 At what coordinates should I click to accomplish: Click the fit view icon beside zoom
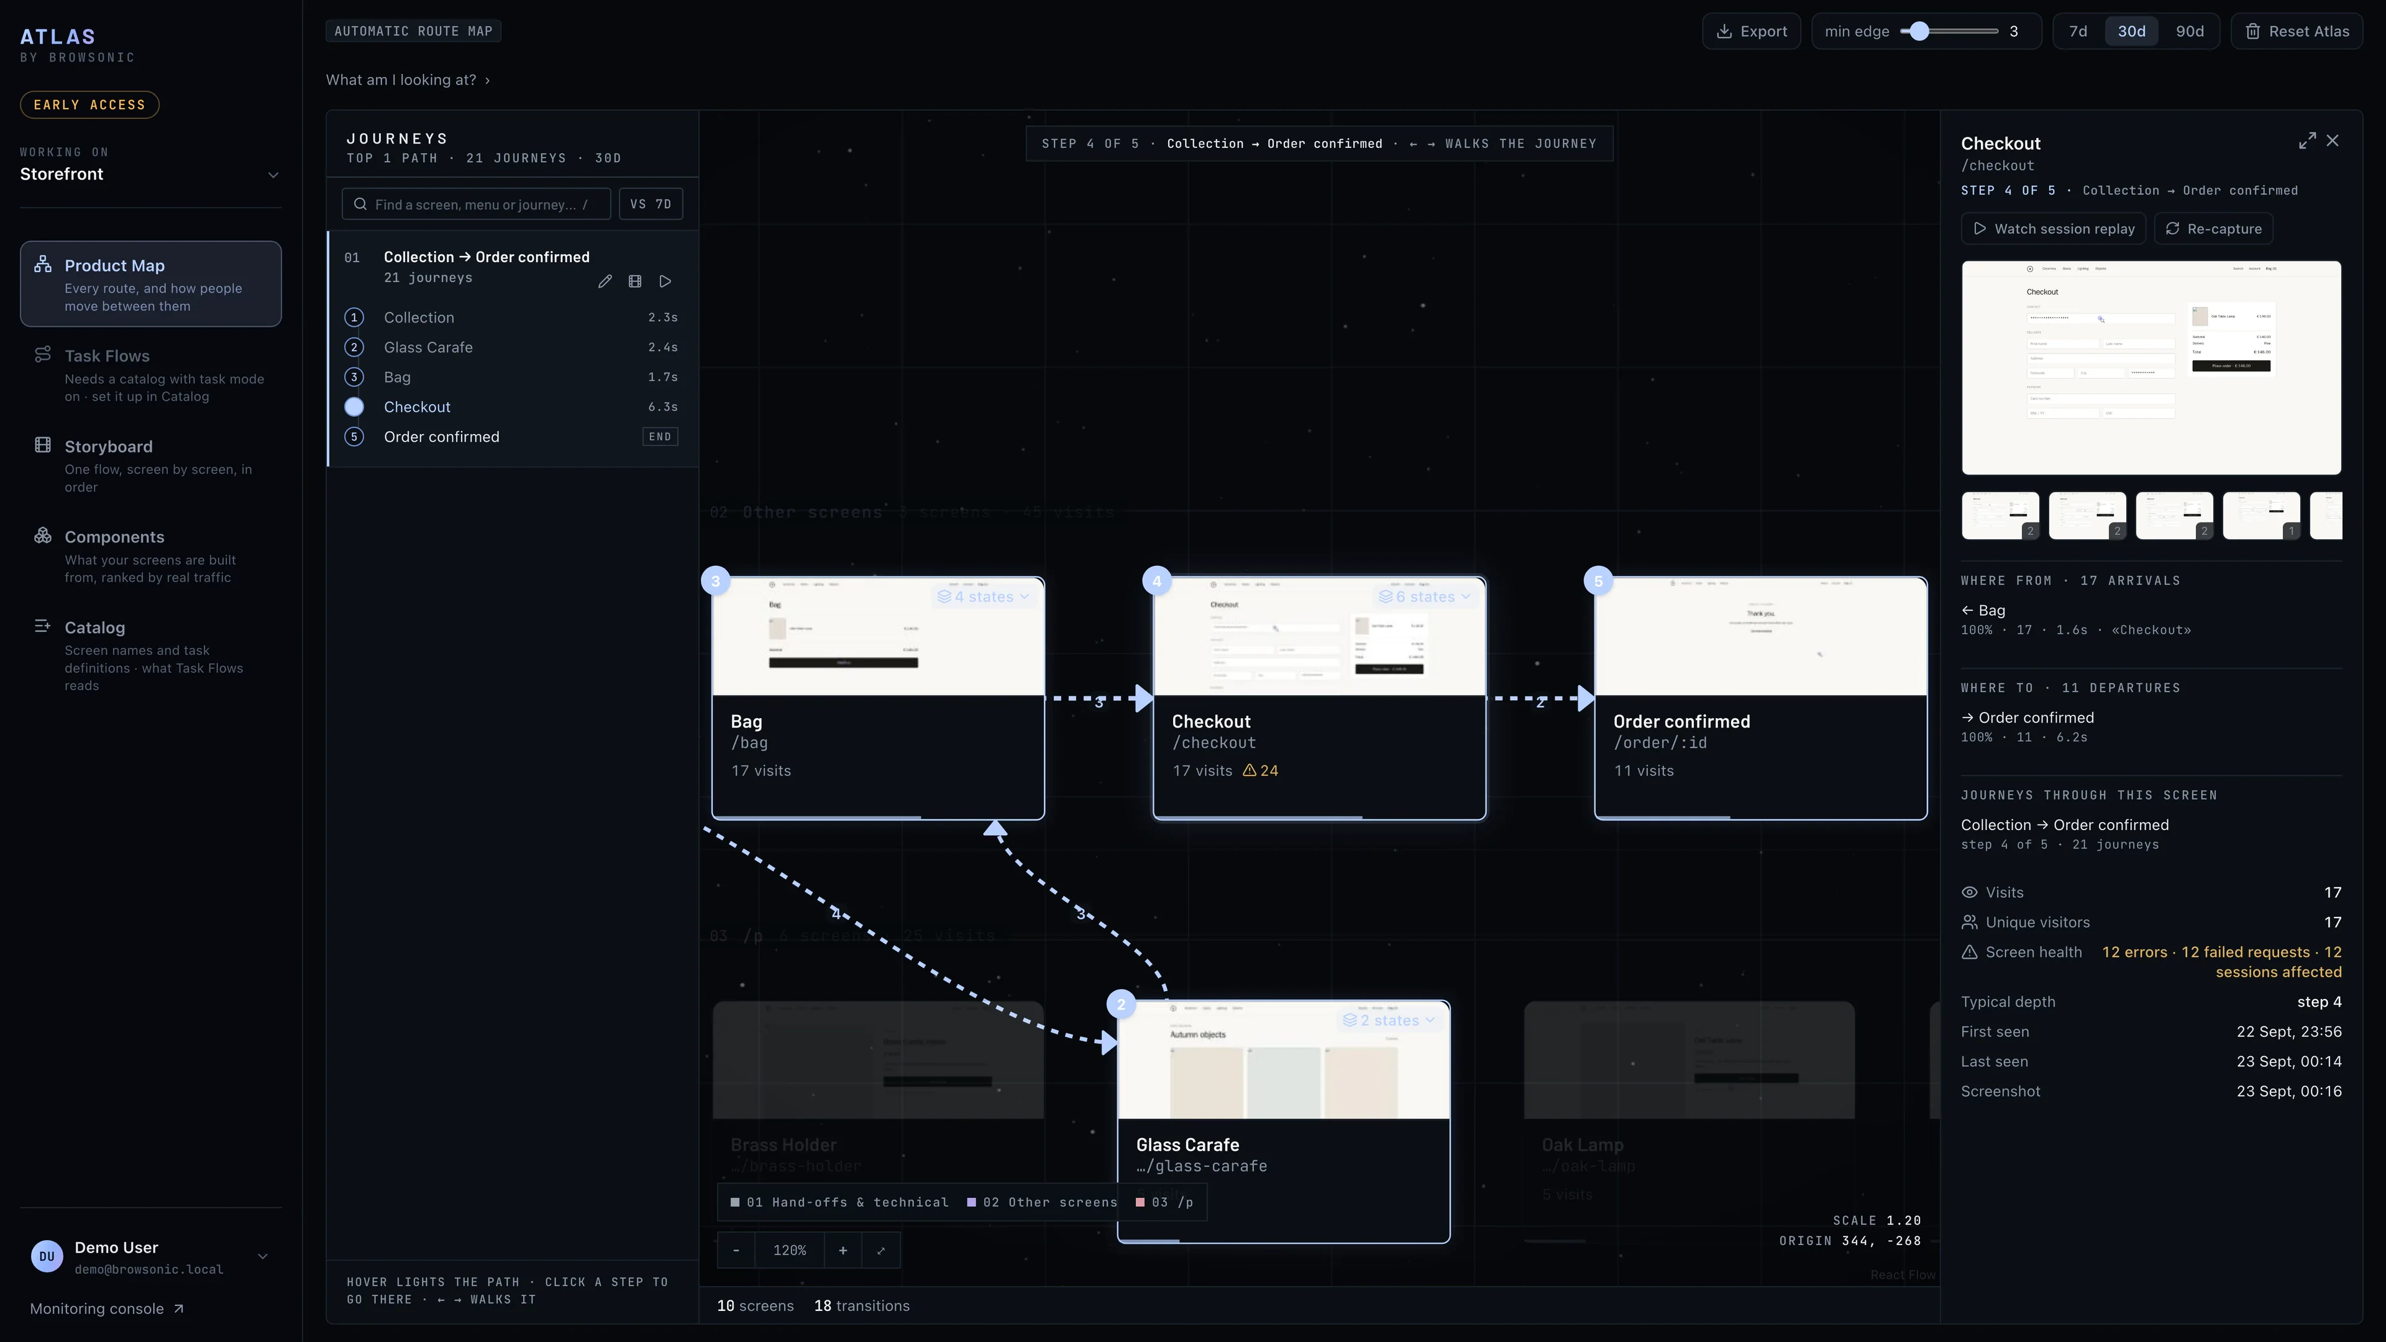pos(881,1250)
